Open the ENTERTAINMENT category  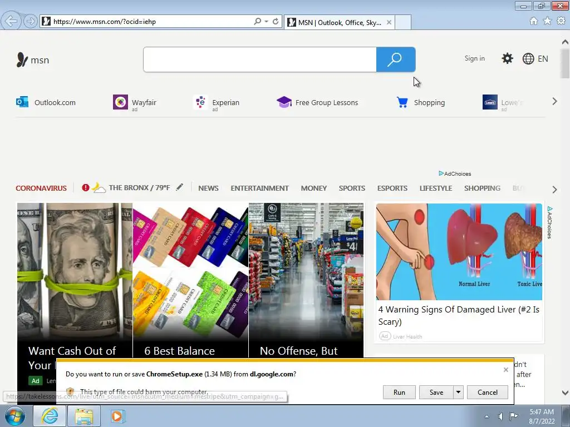pyautogui.click(x=259, y=188)
